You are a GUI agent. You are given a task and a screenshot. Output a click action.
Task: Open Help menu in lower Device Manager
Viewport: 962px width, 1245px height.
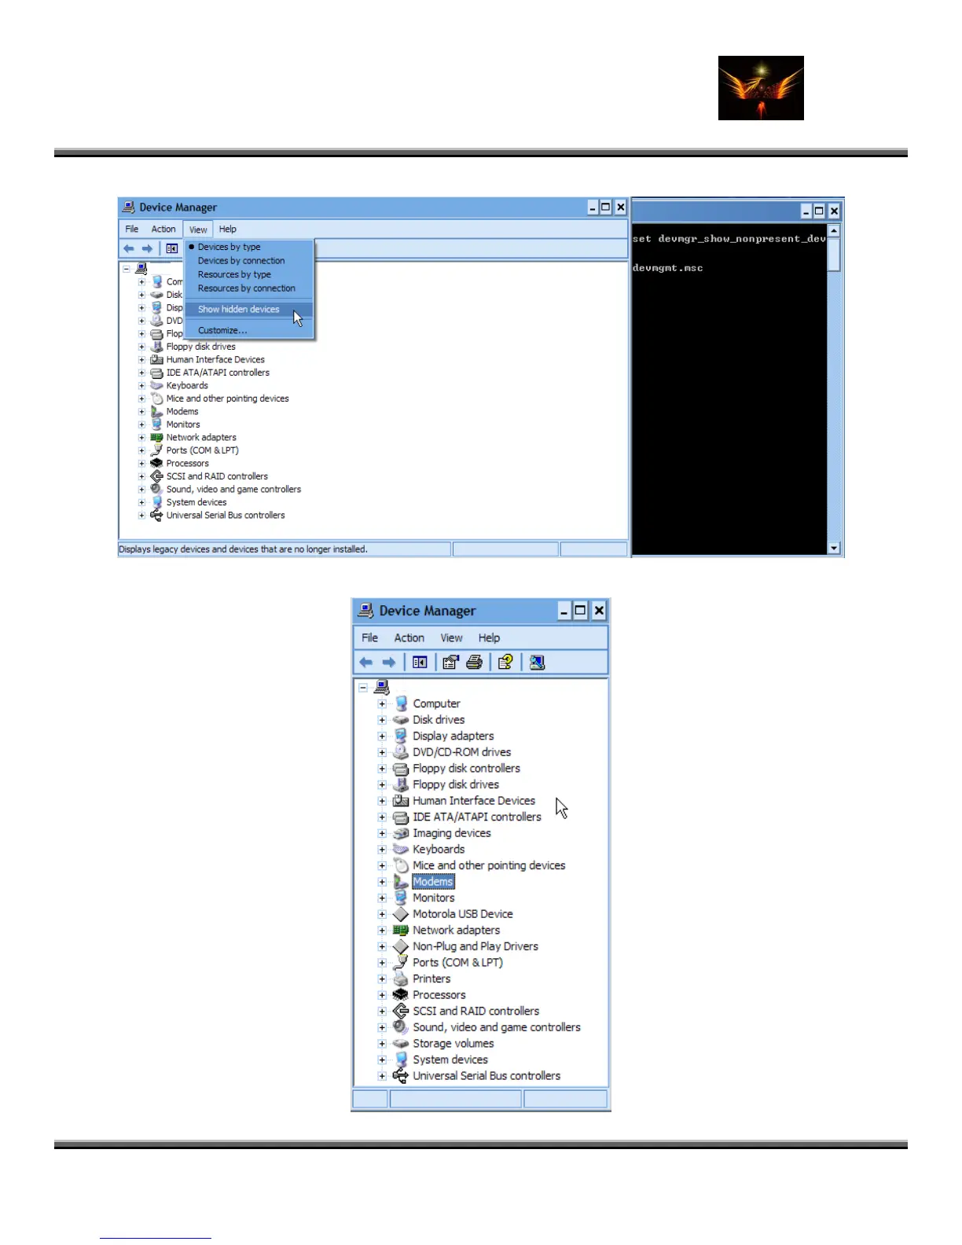point(489,638)
